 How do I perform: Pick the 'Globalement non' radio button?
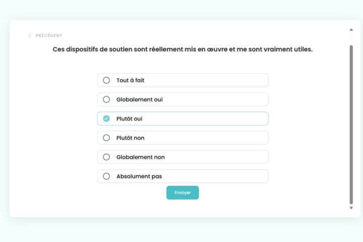click(x=106, y=157)
